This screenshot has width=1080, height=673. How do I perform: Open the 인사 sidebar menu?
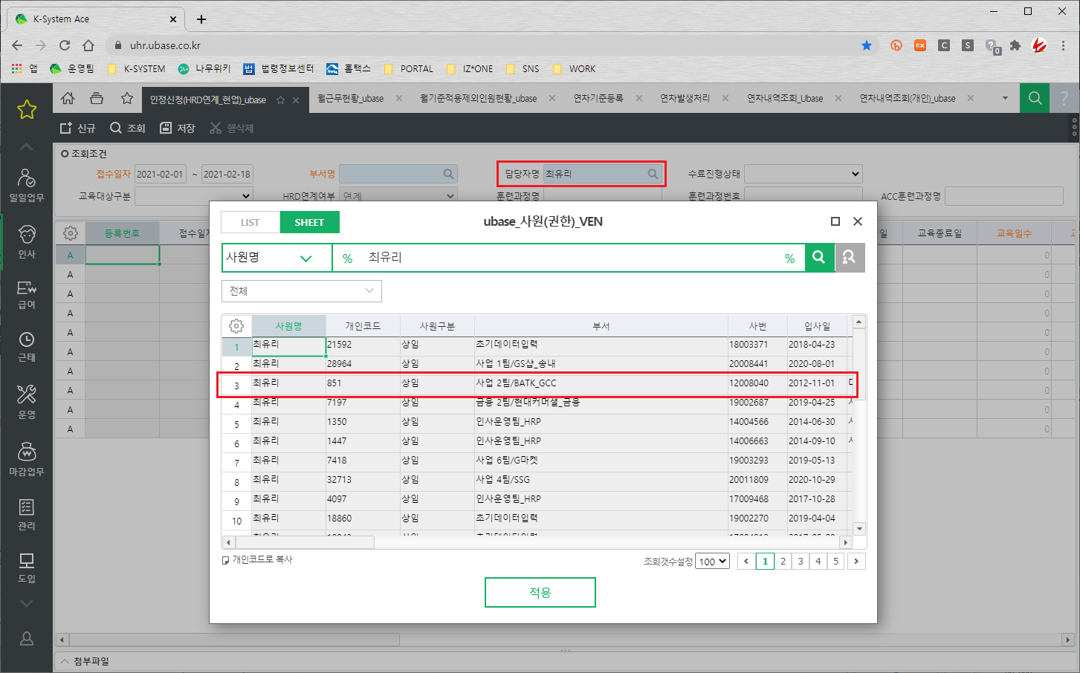(x=27, y=241)
